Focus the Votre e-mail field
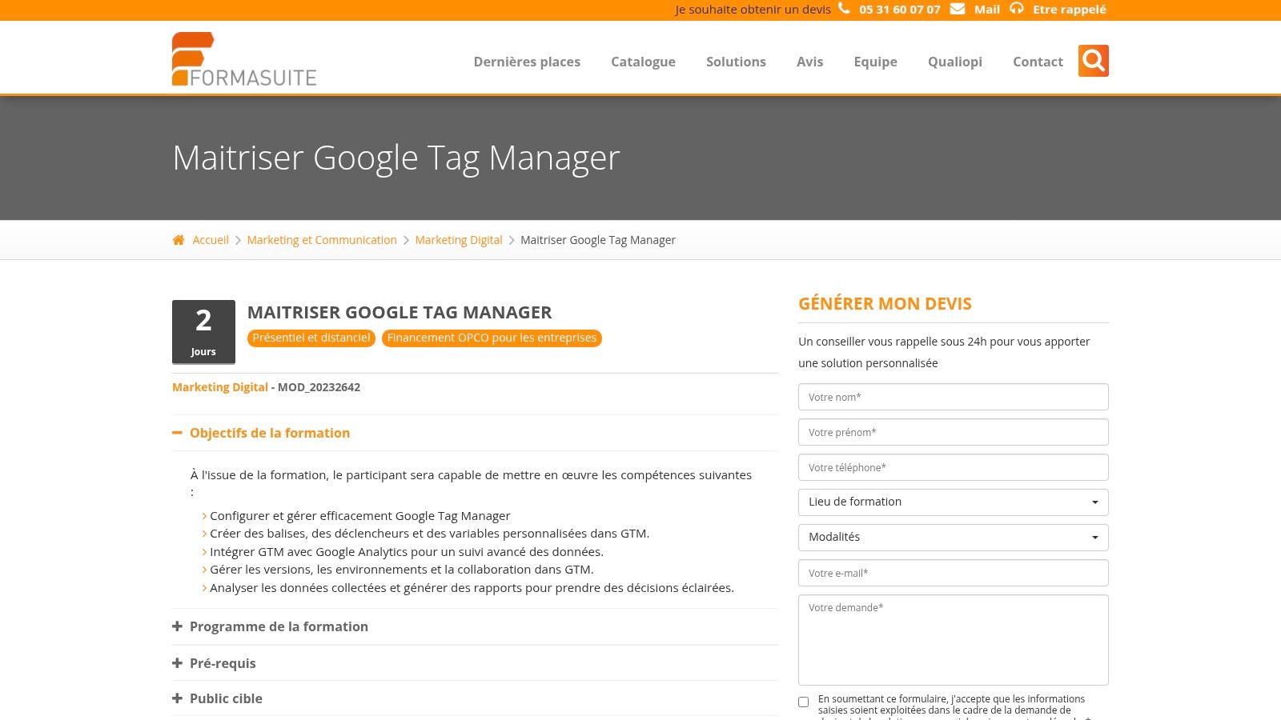 pos(954,573)
